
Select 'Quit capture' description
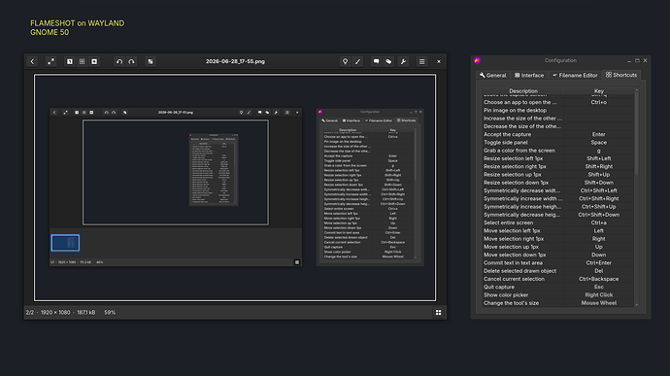(x=499, y=287)
